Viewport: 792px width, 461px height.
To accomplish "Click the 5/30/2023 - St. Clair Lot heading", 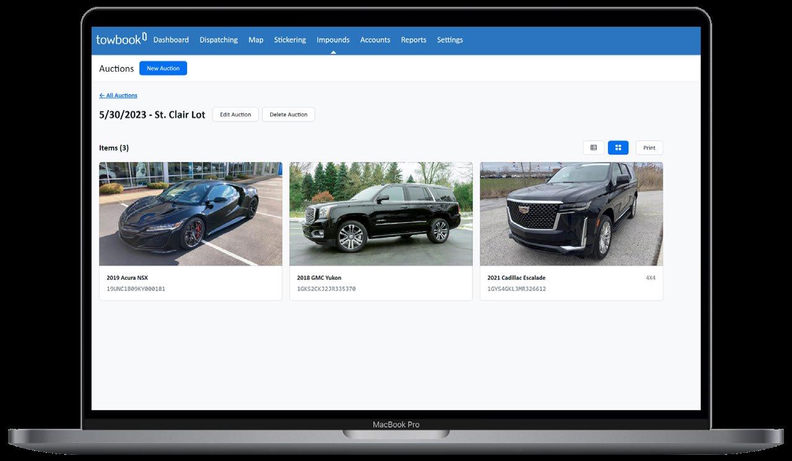I will [152, 114].
